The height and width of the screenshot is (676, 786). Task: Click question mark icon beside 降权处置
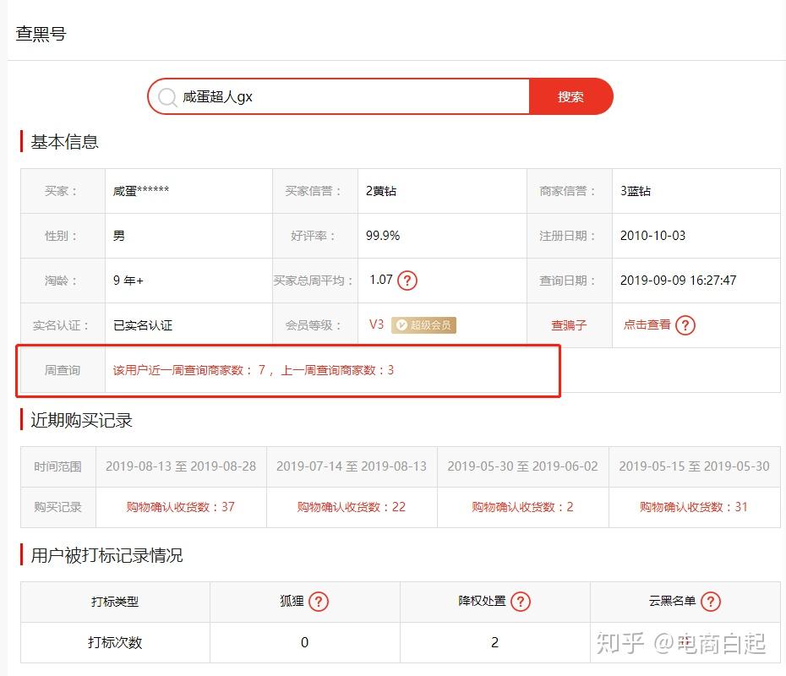point(521,602)
